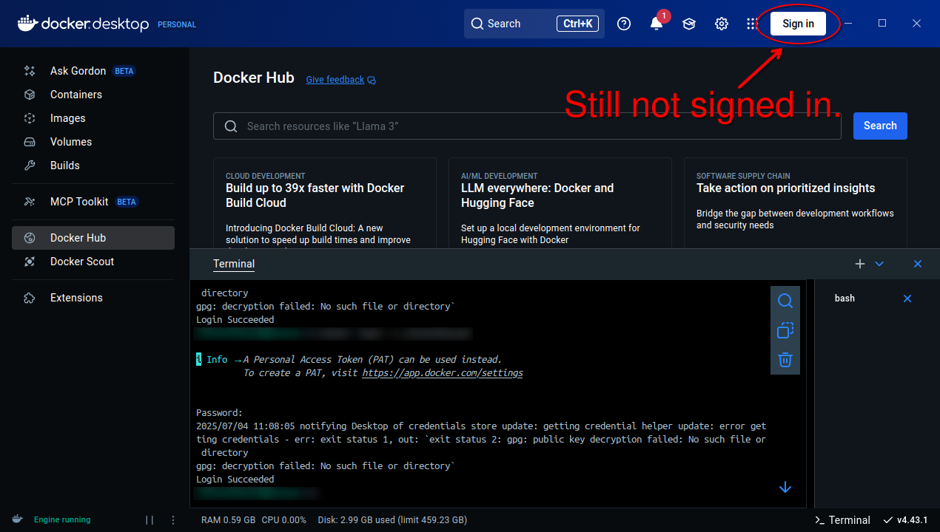Jump to terminal bottom with down arrow
This screenshot has width=940, height=532.
[785, 488]
